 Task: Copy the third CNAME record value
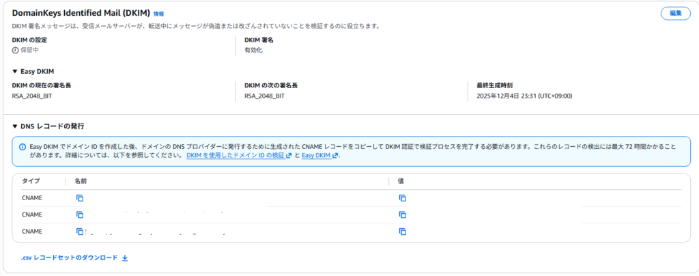point(403,232)
